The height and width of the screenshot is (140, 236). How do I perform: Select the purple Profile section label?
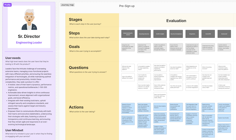point(7,5)
